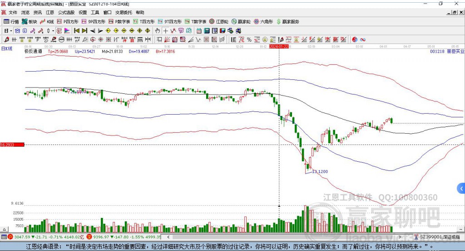Open the 帮助 menu

point(140,12)
